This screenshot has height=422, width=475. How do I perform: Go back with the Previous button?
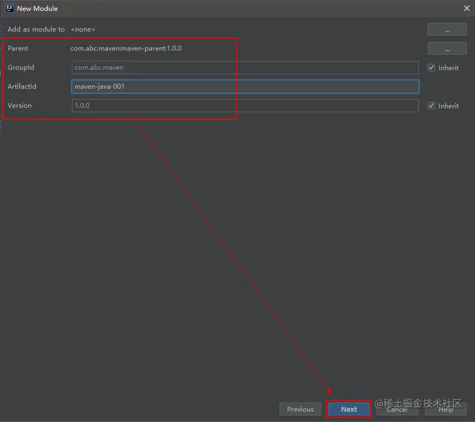pos(300,409)
